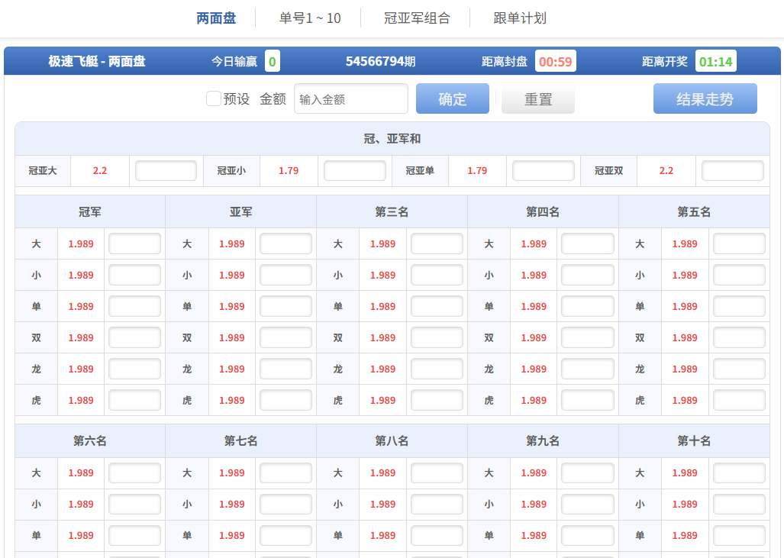Click the 金额 amount input box
Image resolution: width=784 pixels, height=558 pixels.
(x=351, y=98)
